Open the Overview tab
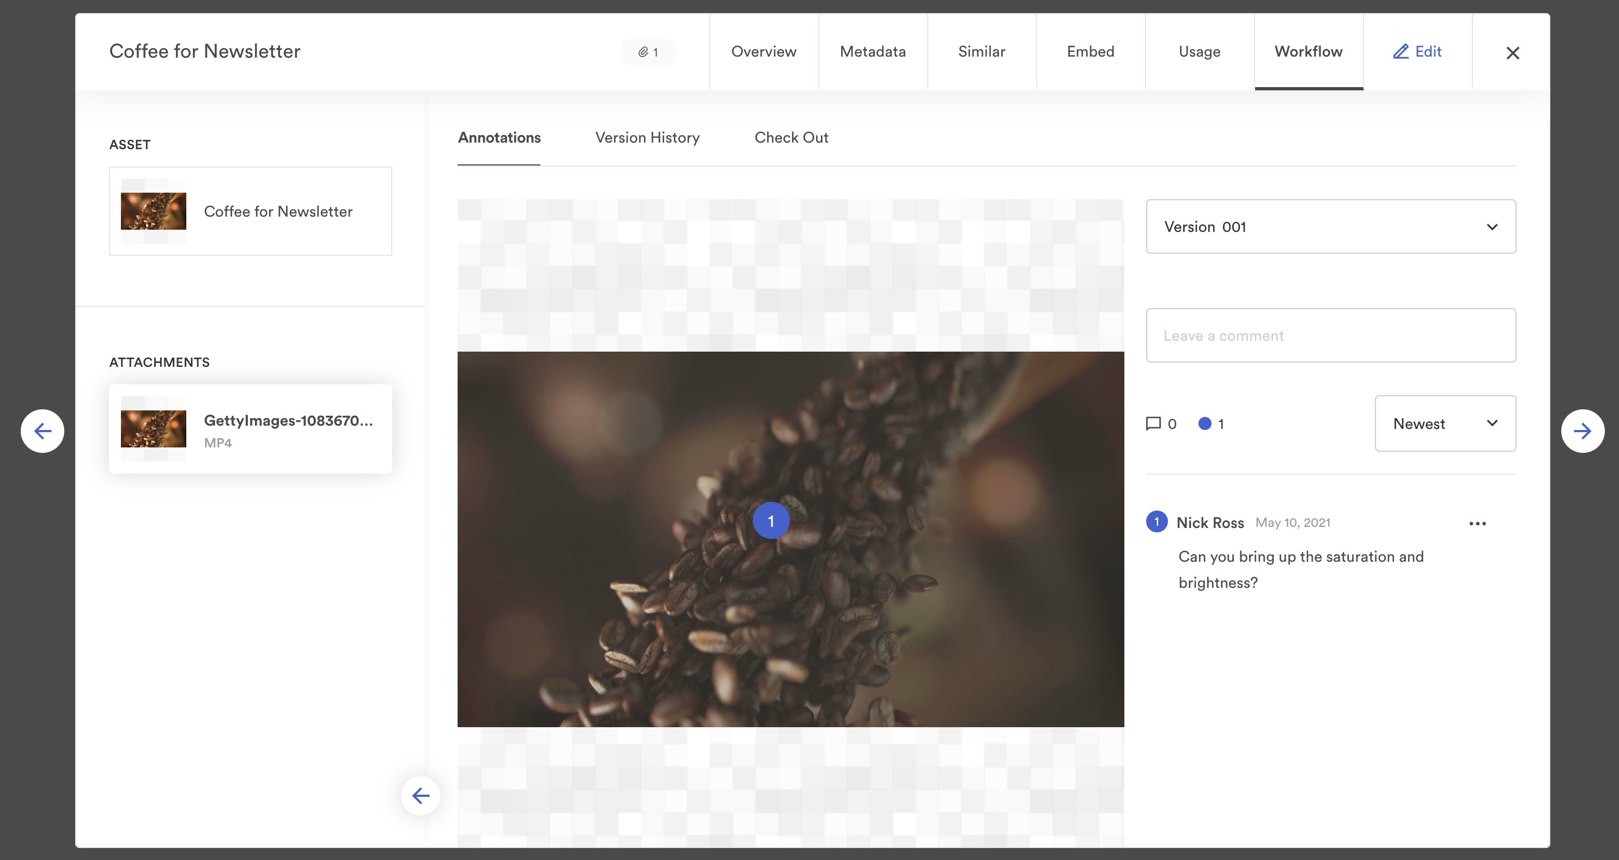Viewport: 1619px width, 860px height. [764, 52]
